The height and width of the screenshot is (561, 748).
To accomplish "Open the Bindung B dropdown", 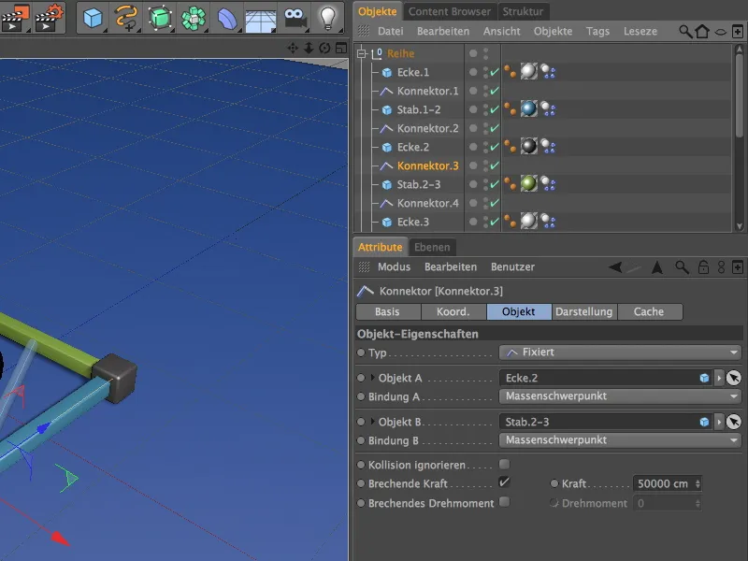I will [x=620, y=439].
